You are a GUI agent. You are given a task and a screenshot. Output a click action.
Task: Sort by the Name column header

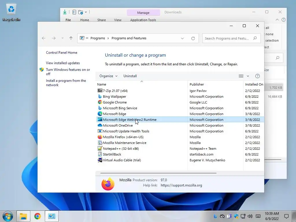(x=142, y=84)
